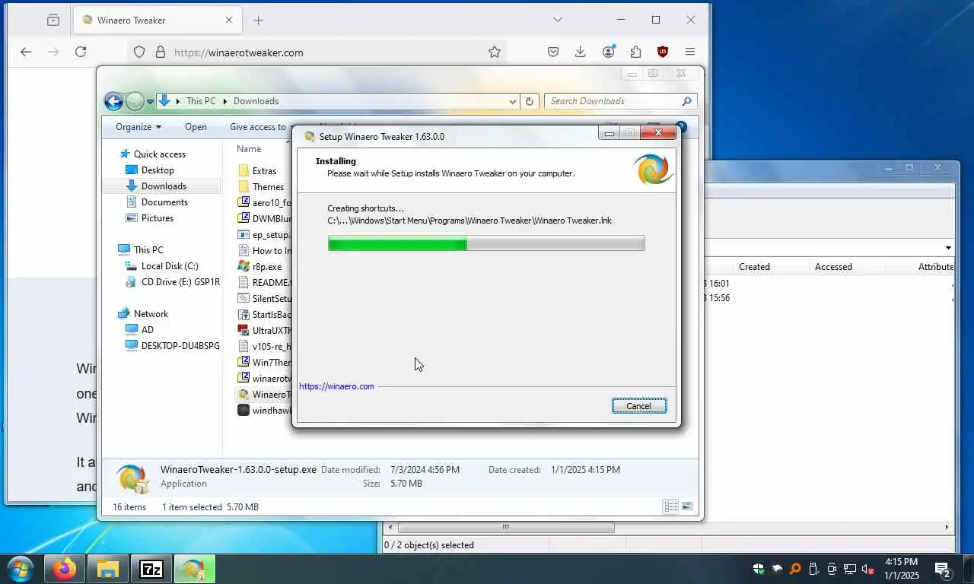This screenshot has height=584, width=974.
Task: Select the DWMBlur archive file
Action: click(272, 219)
